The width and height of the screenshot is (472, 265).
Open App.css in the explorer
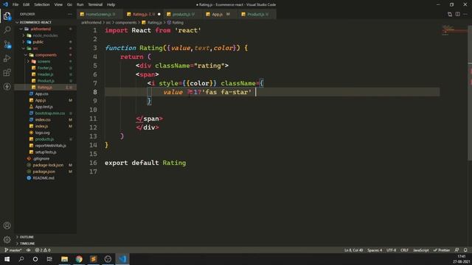[x=42, y=93]
